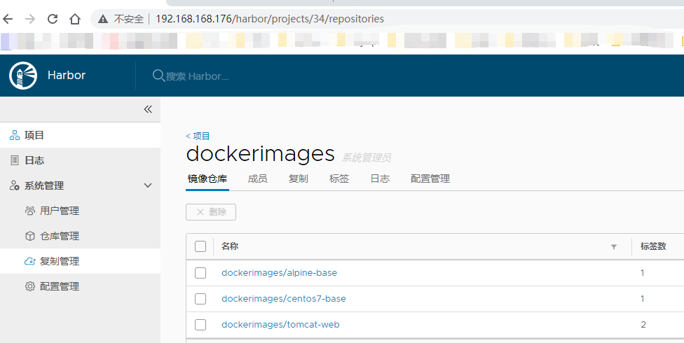Collapse the sidebar with double-chevron icon
Screen dimensions: 684x343
148,109
